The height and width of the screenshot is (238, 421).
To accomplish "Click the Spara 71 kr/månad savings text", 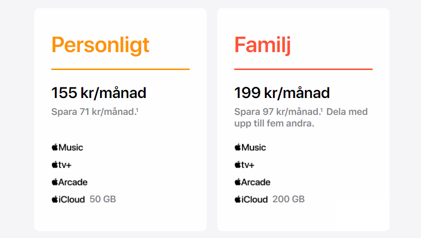I will (x=93, y=112).
